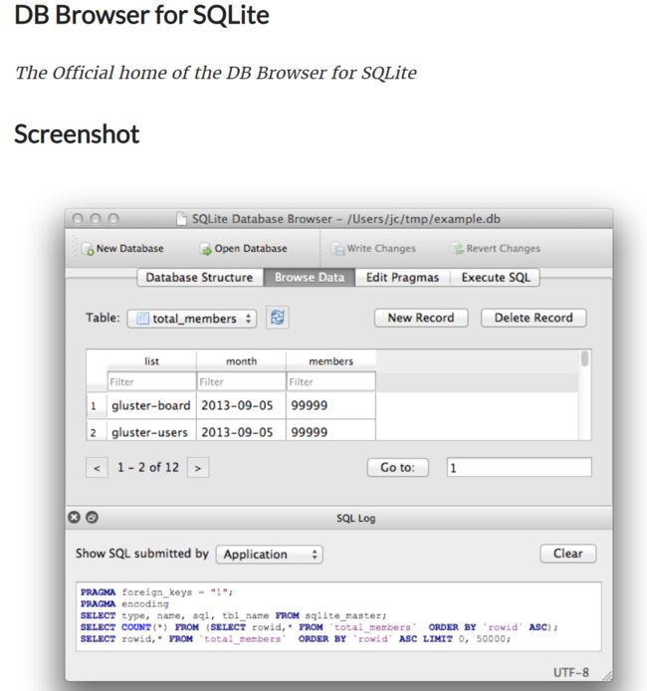Go to the previous page with the < button

pos(97,468)
